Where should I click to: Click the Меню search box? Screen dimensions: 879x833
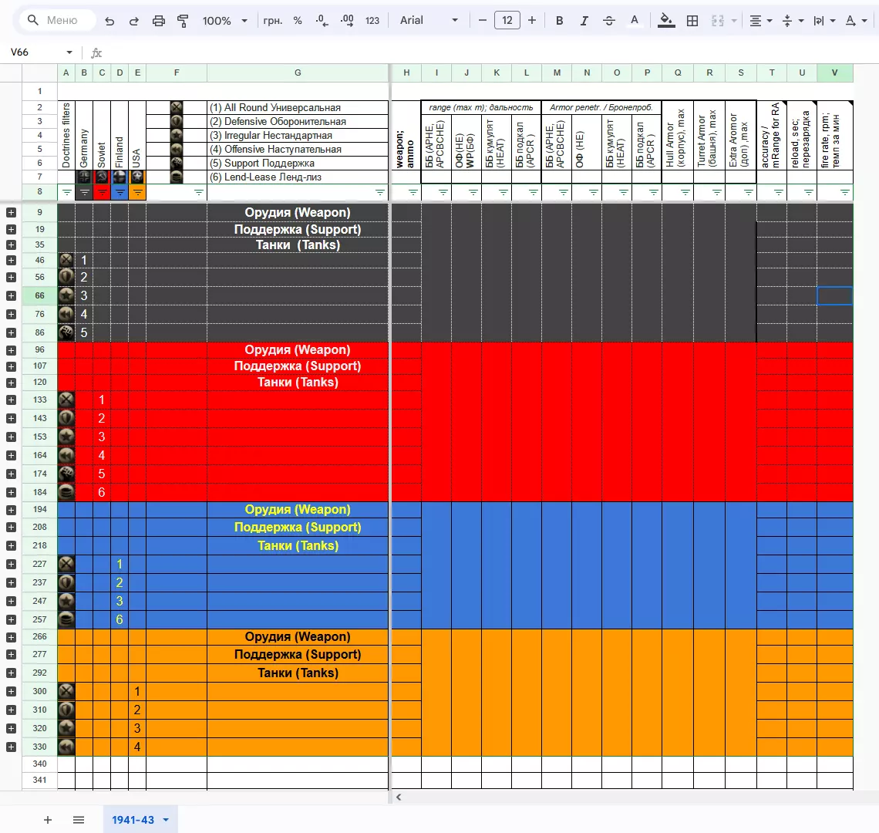coord(59,20)
